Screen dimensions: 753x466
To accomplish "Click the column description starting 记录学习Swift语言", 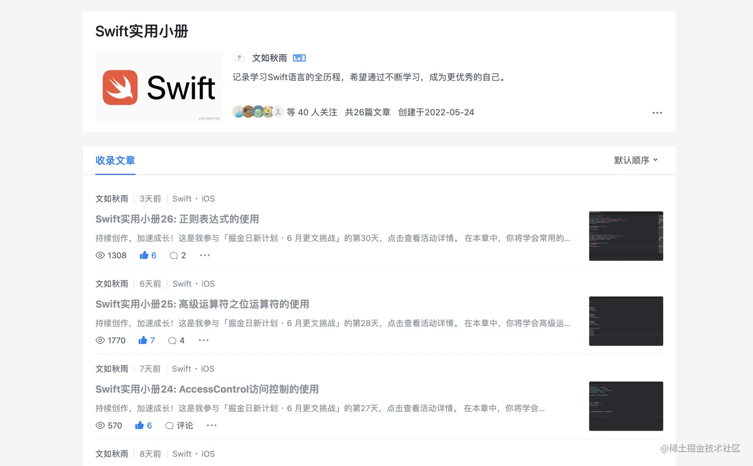I will point(369,77).
